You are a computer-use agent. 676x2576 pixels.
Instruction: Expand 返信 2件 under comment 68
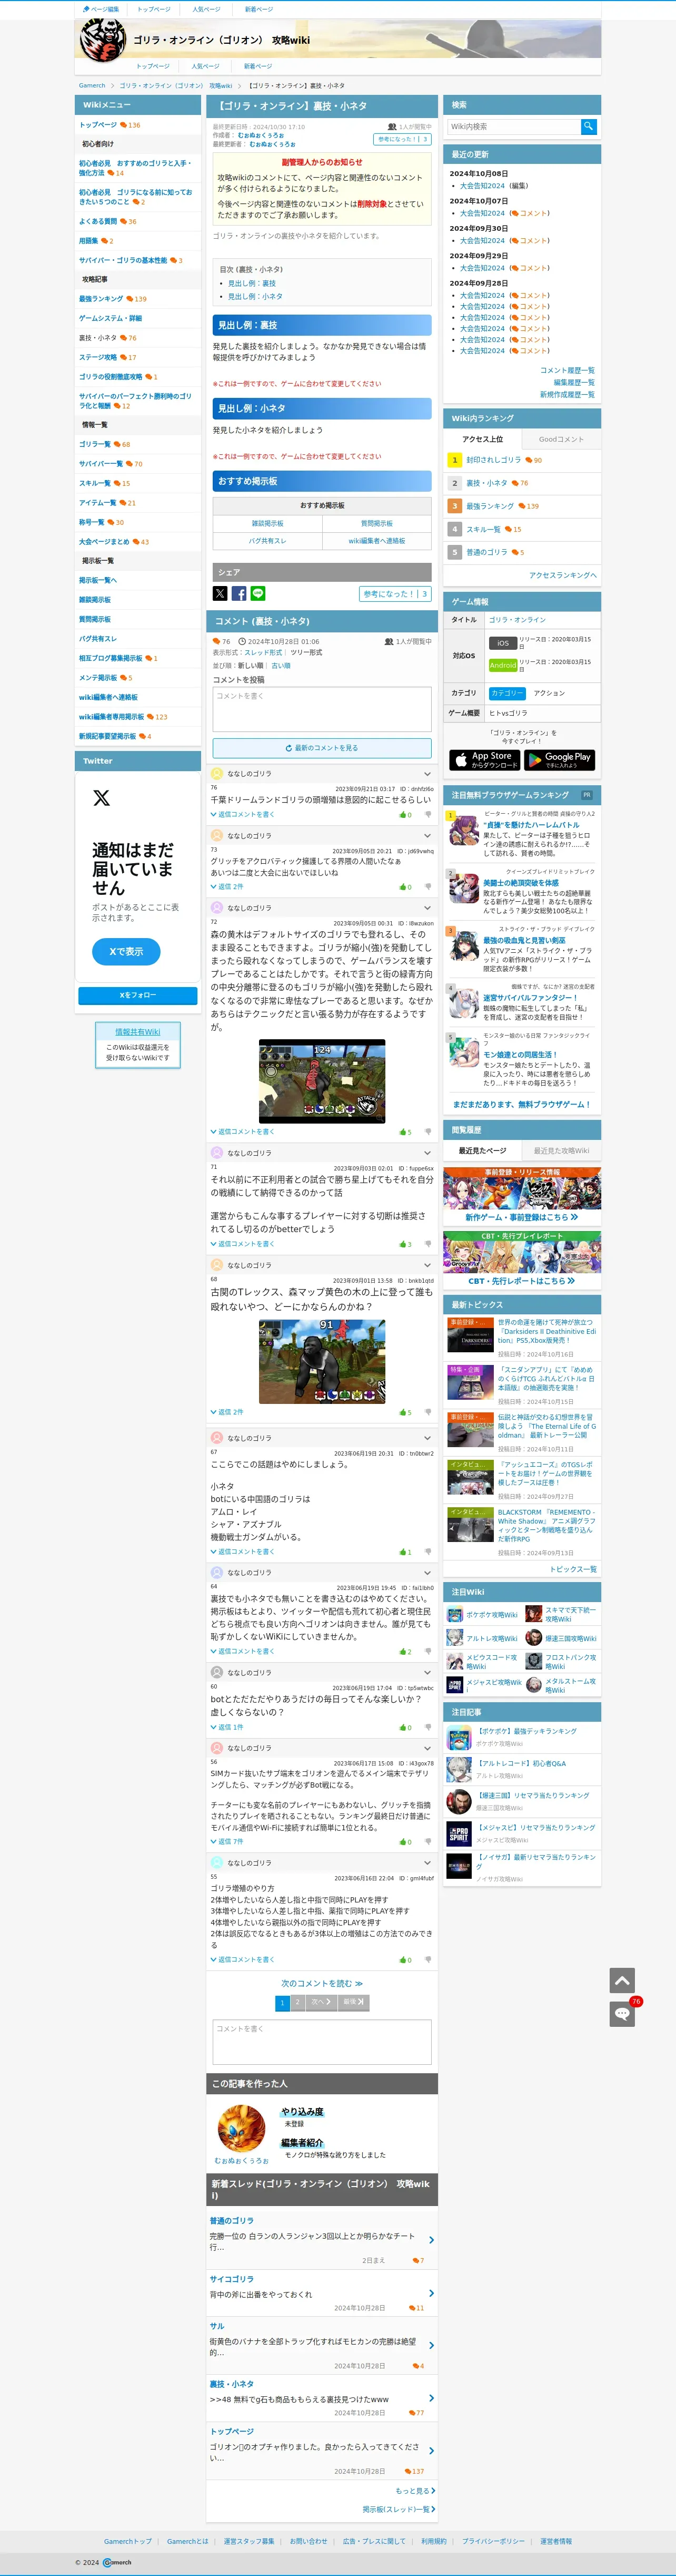tap(227, 1412)
